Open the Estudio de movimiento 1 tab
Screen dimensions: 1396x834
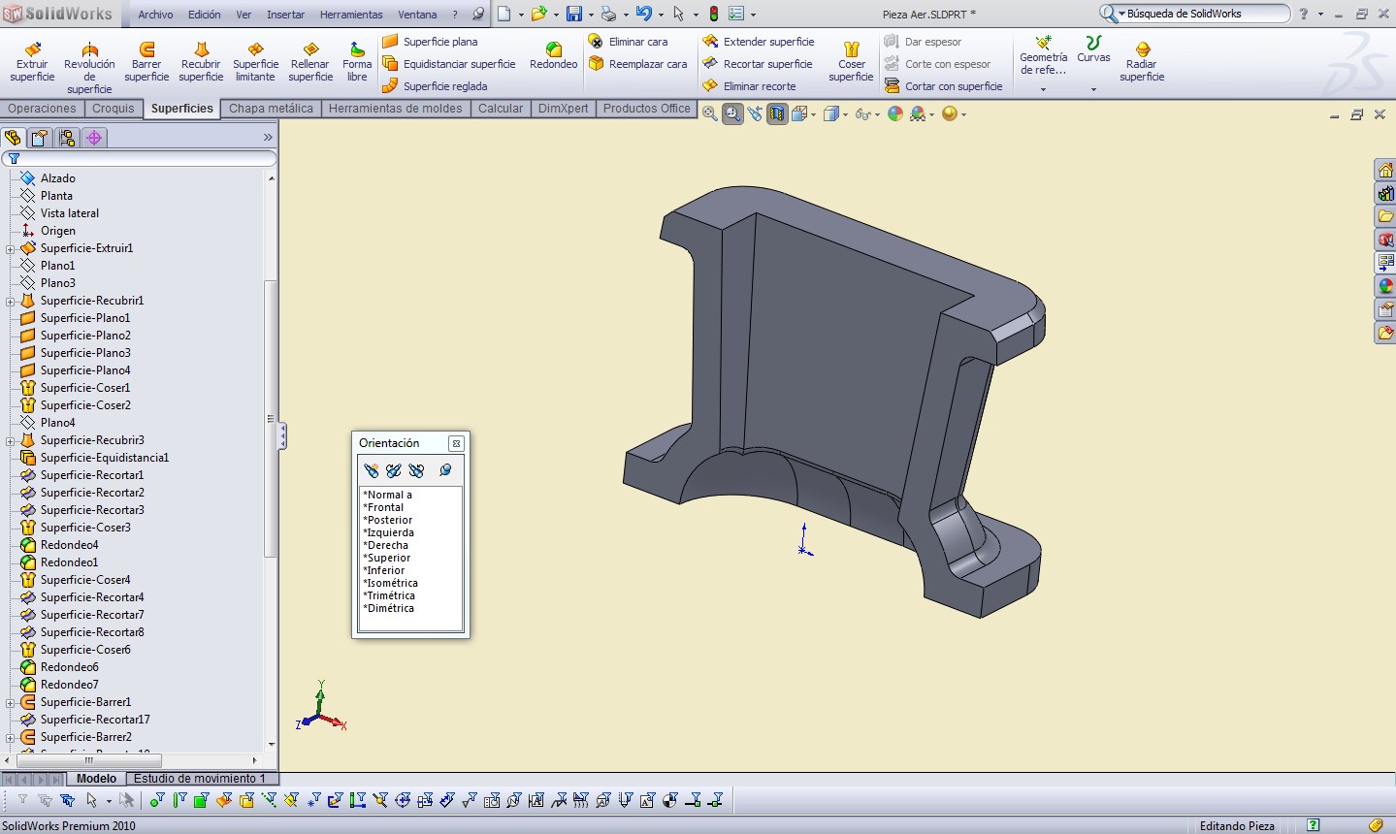200,779
